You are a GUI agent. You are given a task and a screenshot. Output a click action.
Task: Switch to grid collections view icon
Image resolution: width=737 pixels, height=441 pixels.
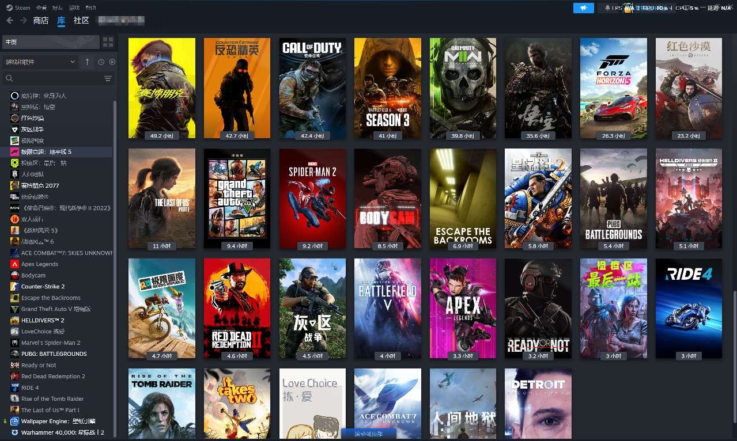tap(108, 42)
